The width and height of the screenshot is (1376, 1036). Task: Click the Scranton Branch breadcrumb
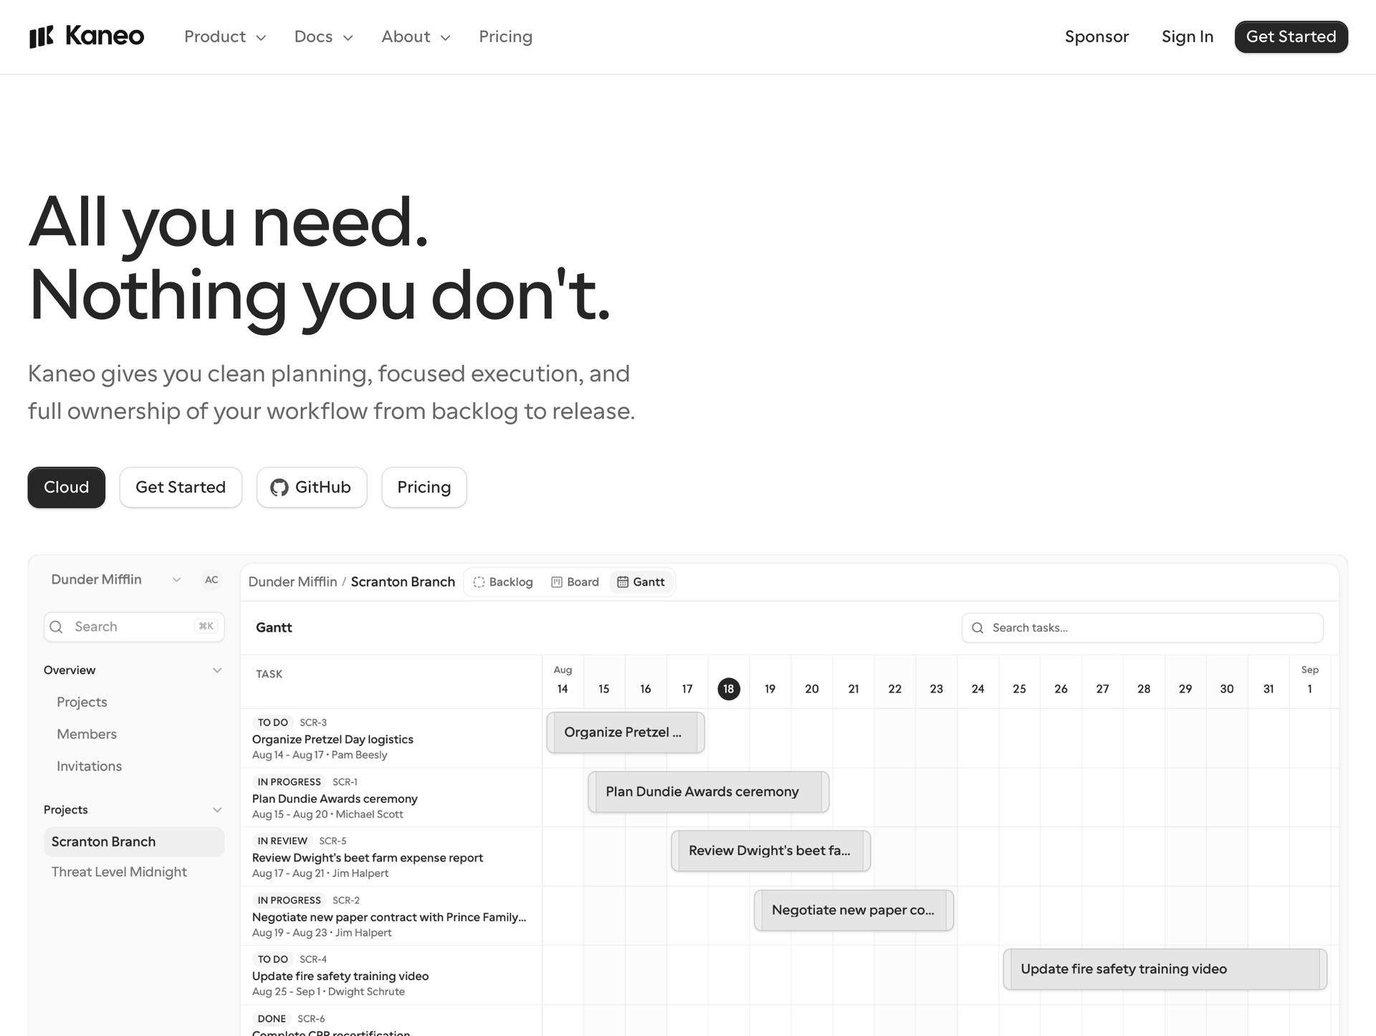tap(403, 582)
